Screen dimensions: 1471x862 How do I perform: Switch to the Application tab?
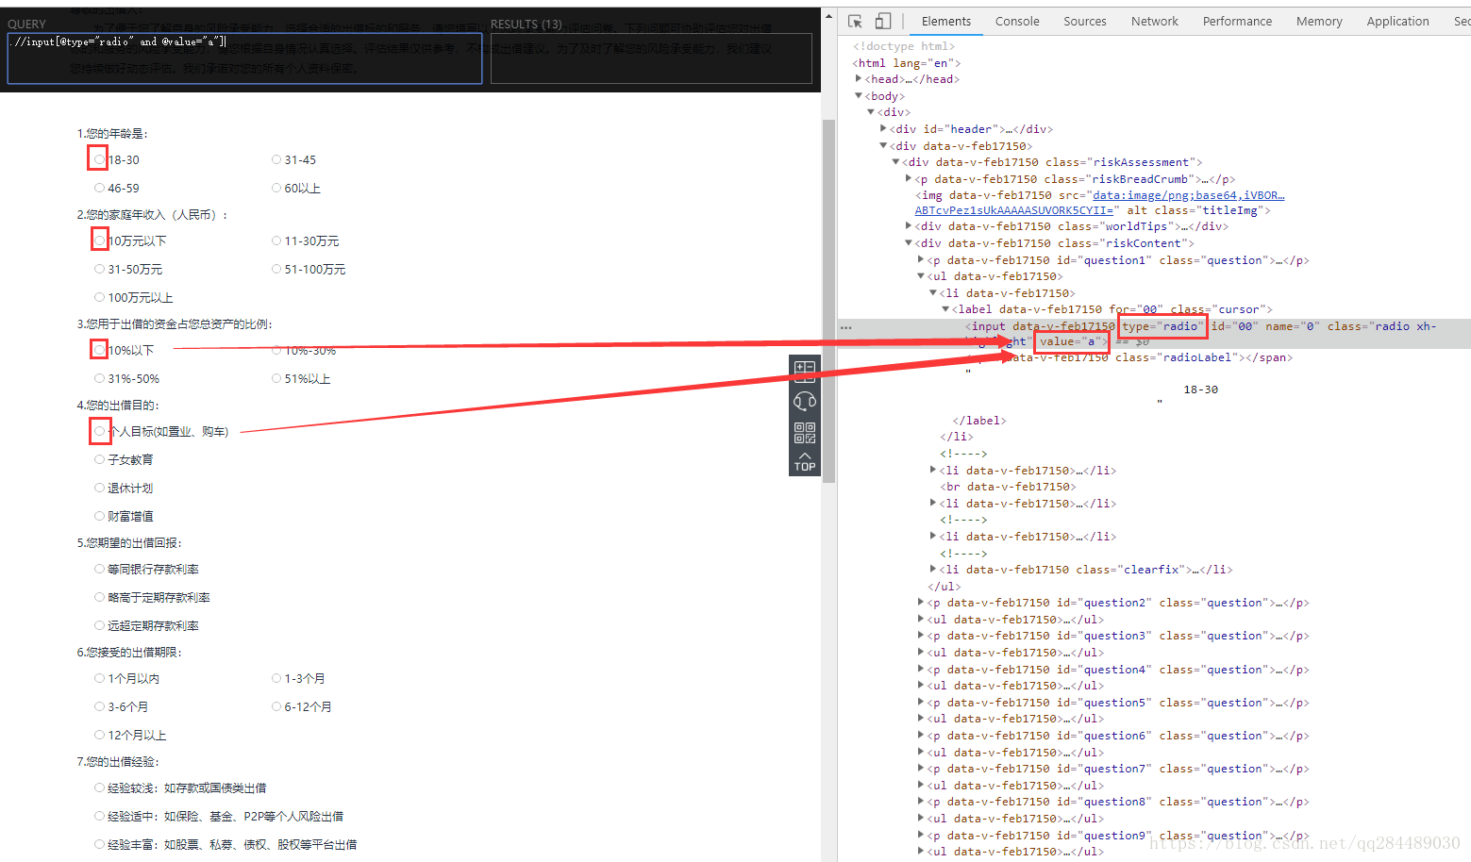click(x=1397, y=21)
